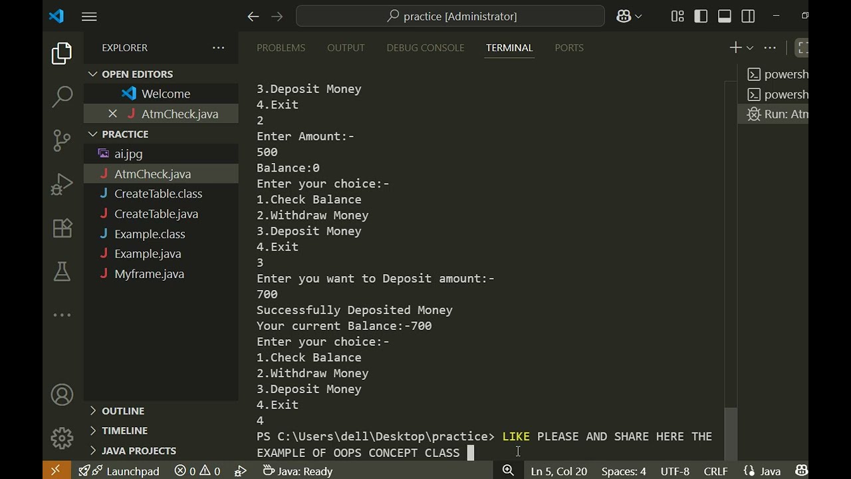This screenshot has width=851, height=479.
Task: Open Example.class file
Action: (161, 234)
